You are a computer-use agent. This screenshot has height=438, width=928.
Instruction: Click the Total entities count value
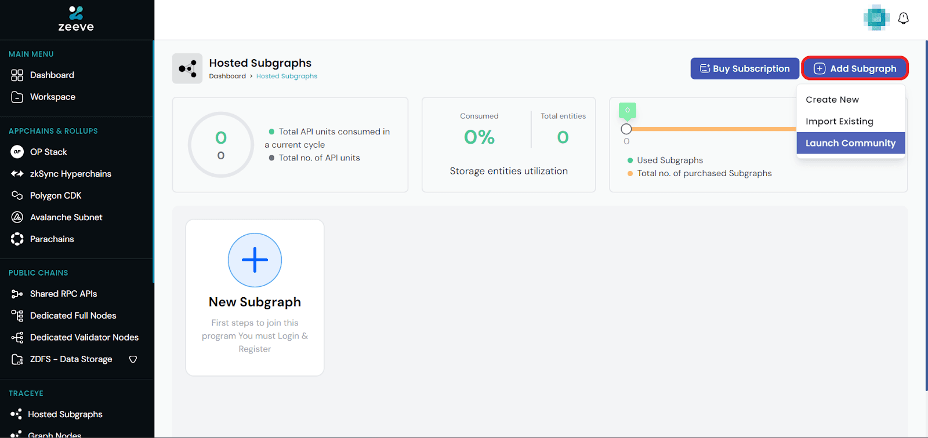click(x=563, y=137)
